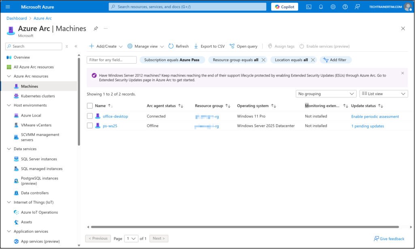Open the List view dropdown
The height and width of the screenshot is (249, 415).
tap(383, 94)
